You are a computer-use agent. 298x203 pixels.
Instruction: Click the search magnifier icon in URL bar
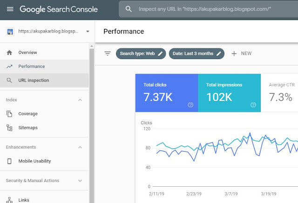(129, 9)
